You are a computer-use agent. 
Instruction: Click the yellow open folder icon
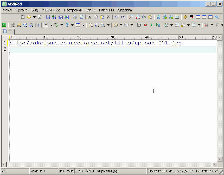(x=29, y=17)
